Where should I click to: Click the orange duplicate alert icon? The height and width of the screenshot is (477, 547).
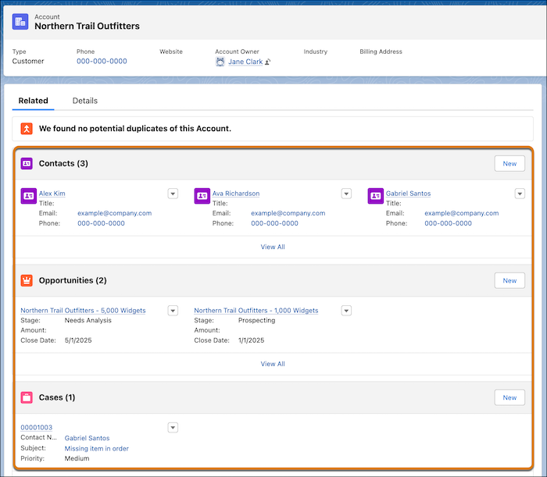click(x=27, y=128)
